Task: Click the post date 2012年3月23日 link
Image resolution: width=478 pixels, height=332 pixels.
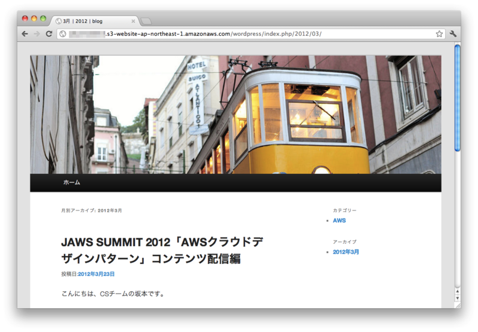Action: tap(96, 274)
